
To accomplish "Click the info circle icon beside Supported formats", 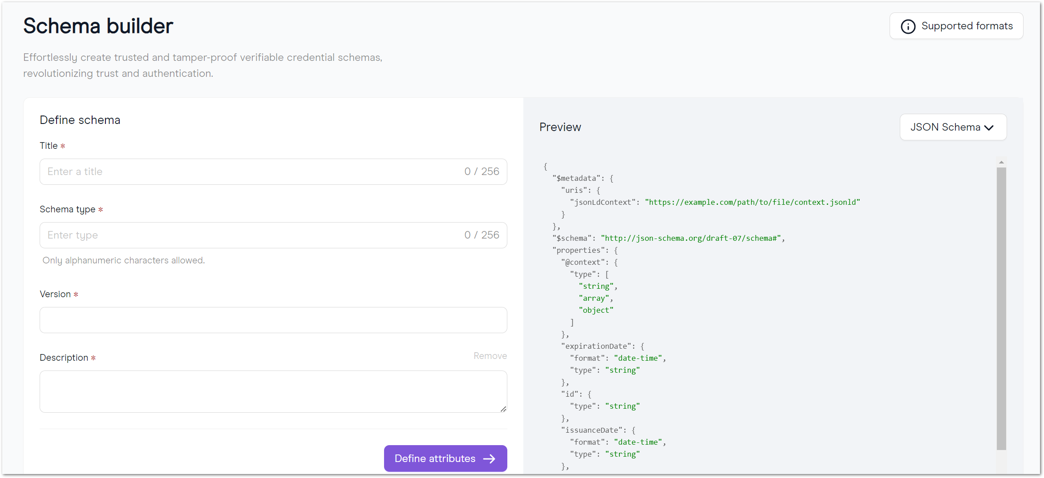I will (x=908, y=27).
